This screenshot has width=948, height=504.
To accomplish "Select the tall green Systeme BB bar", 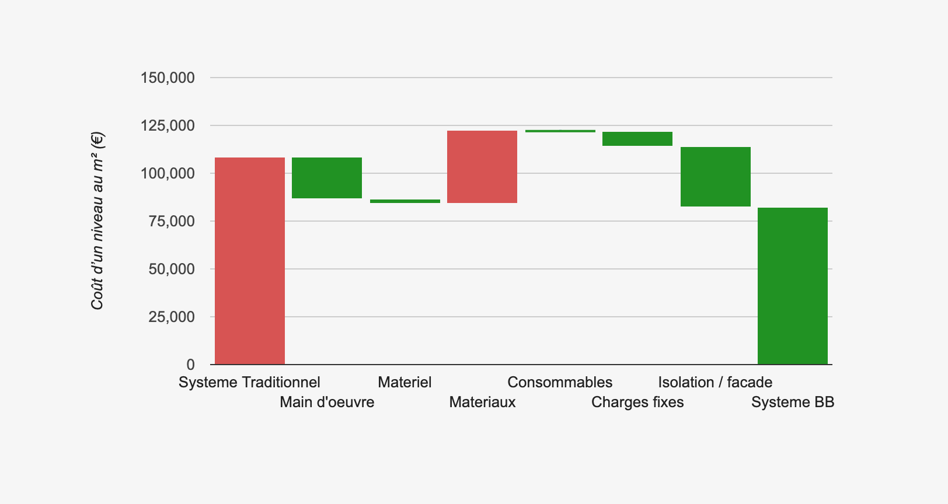I will (x=793, y=286).
